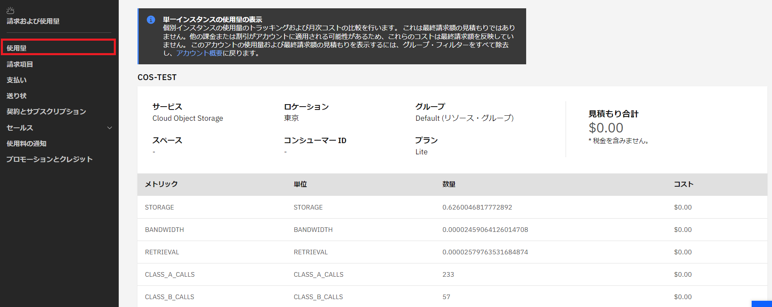This screenshot has height=307, width=772.
Task: Sort the table by the 数量 column
Action: click(448, 185)
